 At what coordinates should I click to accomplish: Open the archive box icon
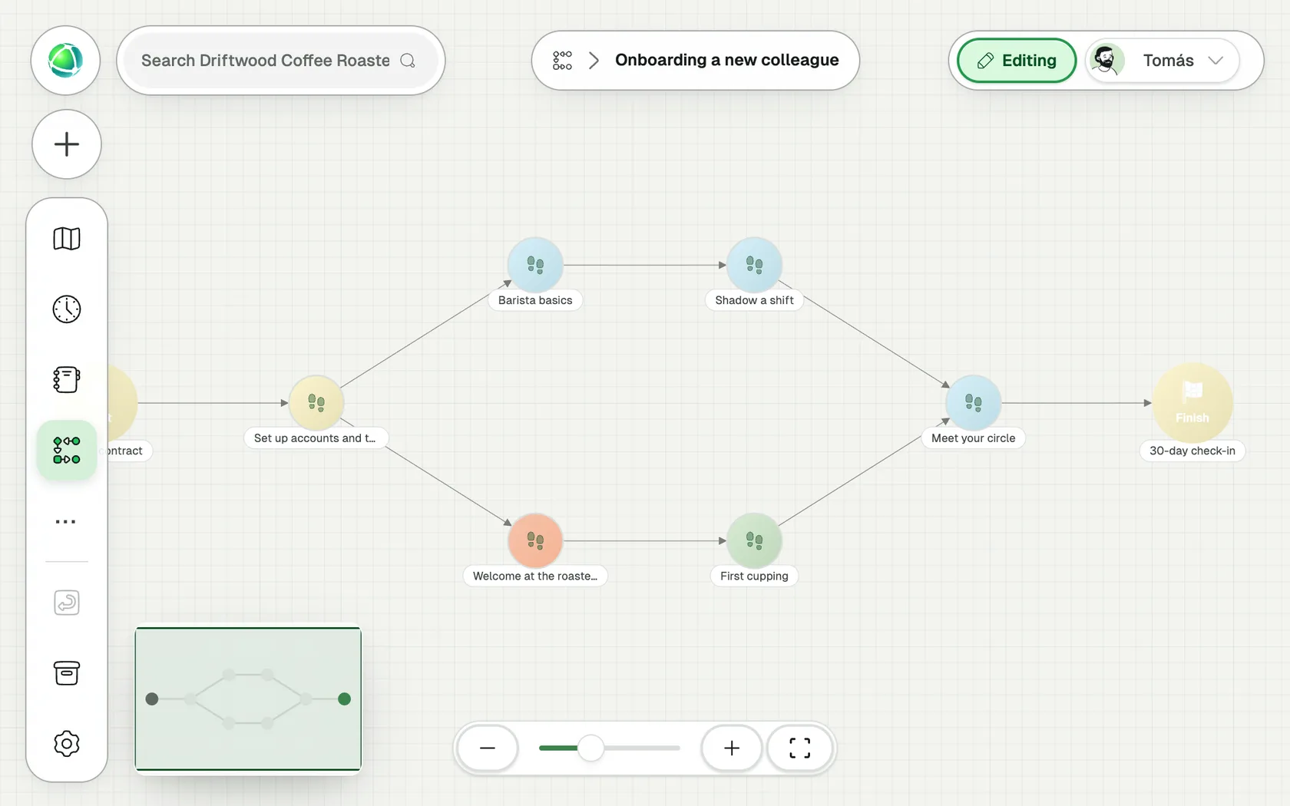pos(67,673)
